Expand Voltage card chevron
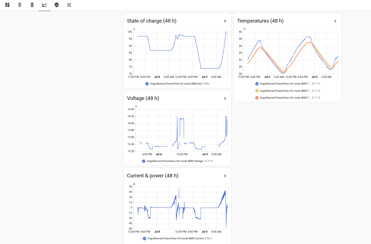The image size is (371, 244). coord(225,98)
